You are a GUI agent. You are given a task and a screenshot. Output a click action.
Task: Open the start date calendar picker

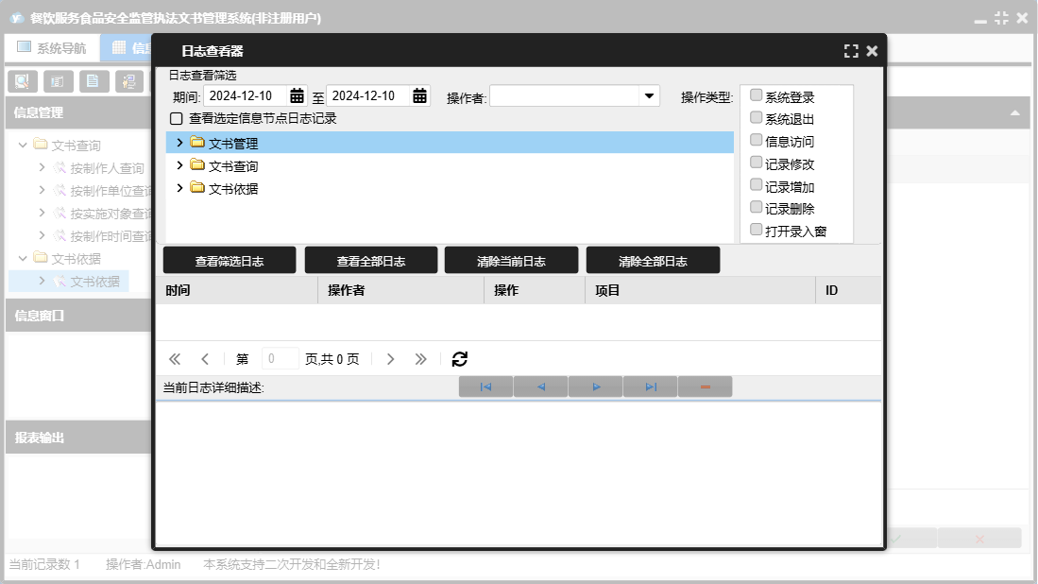coord(297,95)
